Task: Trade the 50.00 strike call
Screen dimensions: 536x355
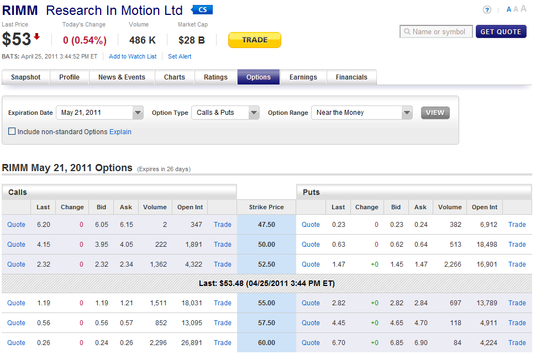Action: [223, 244]
